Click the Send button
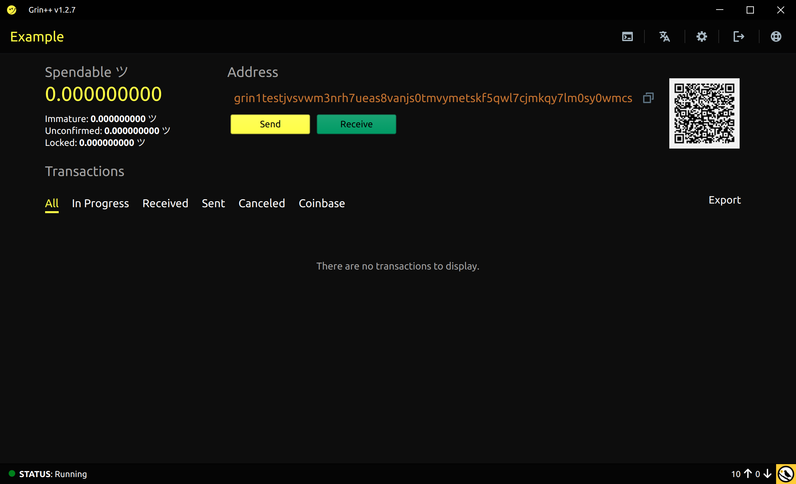The height and width of the screenshot is (484, 796). point(270,124)
